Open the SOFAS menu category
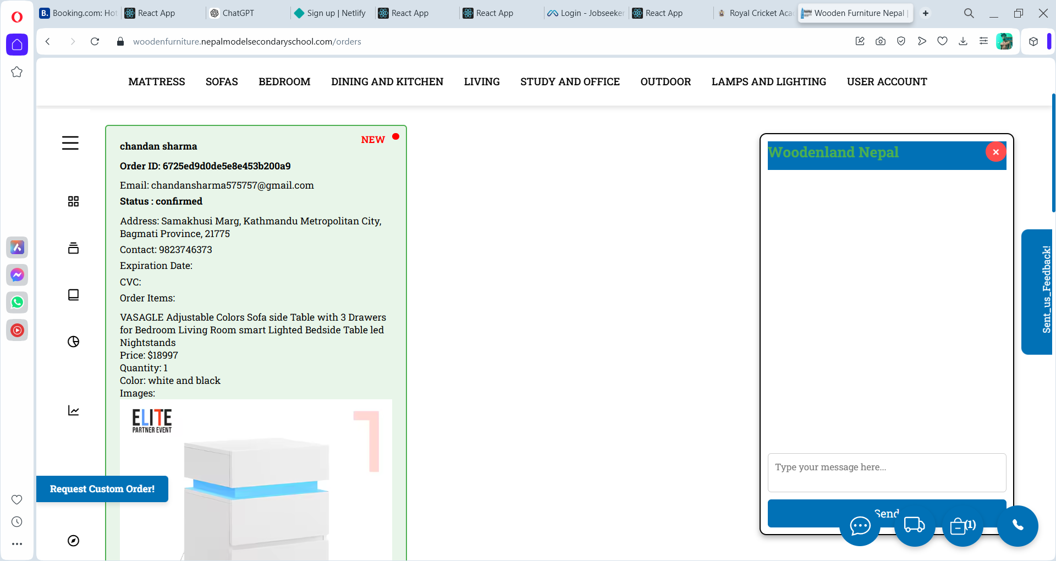 pos(222,82)
